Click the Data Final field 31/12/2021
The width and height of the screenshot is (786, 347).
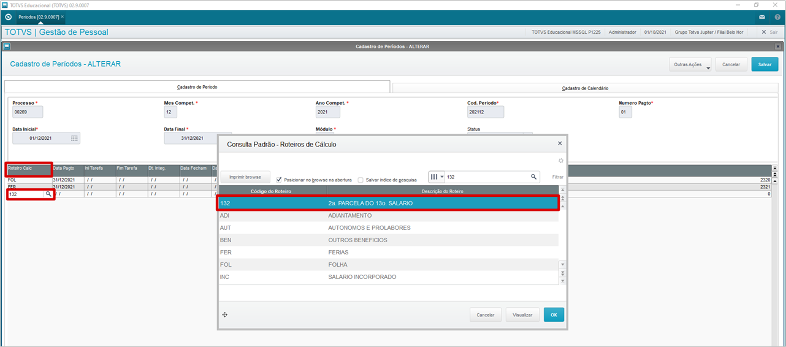192,139
